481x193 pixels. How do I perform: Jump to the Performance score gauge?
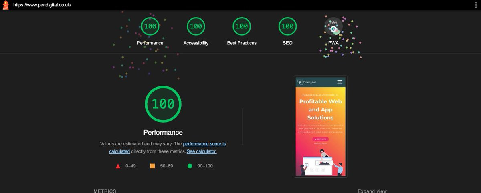click(x=150, y=32)
